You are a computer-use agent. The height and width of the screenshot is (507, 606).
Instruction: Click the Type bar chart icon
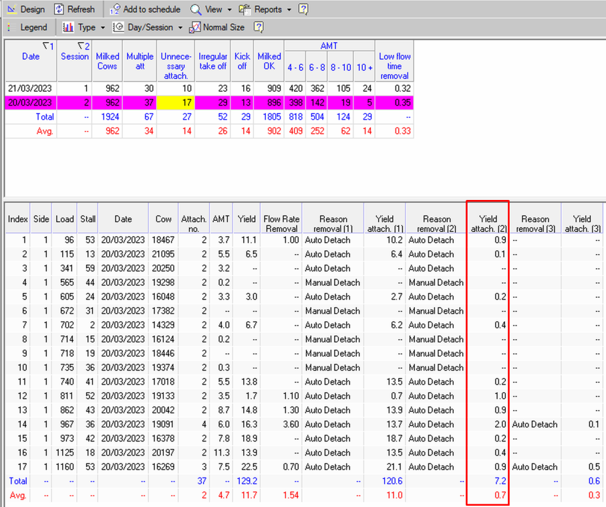(x=68, y=27)
